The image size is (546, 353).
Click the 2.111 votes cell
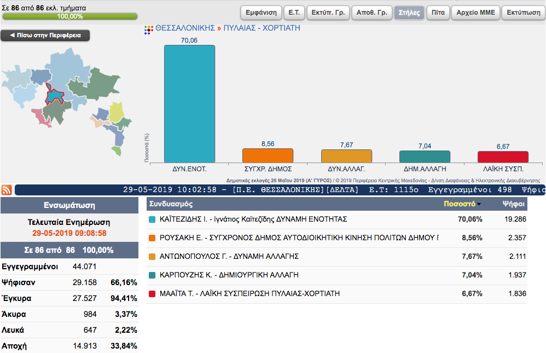pos(518,257)
